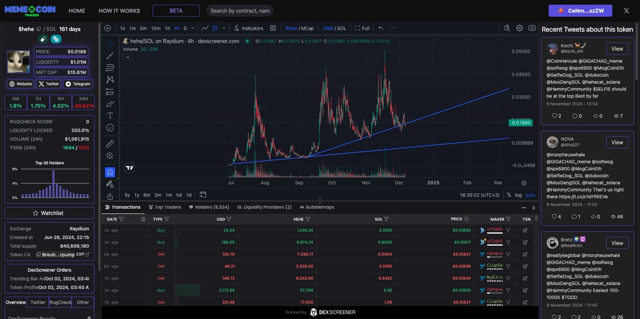Select the trend line drawing tool

coord(110,55)
